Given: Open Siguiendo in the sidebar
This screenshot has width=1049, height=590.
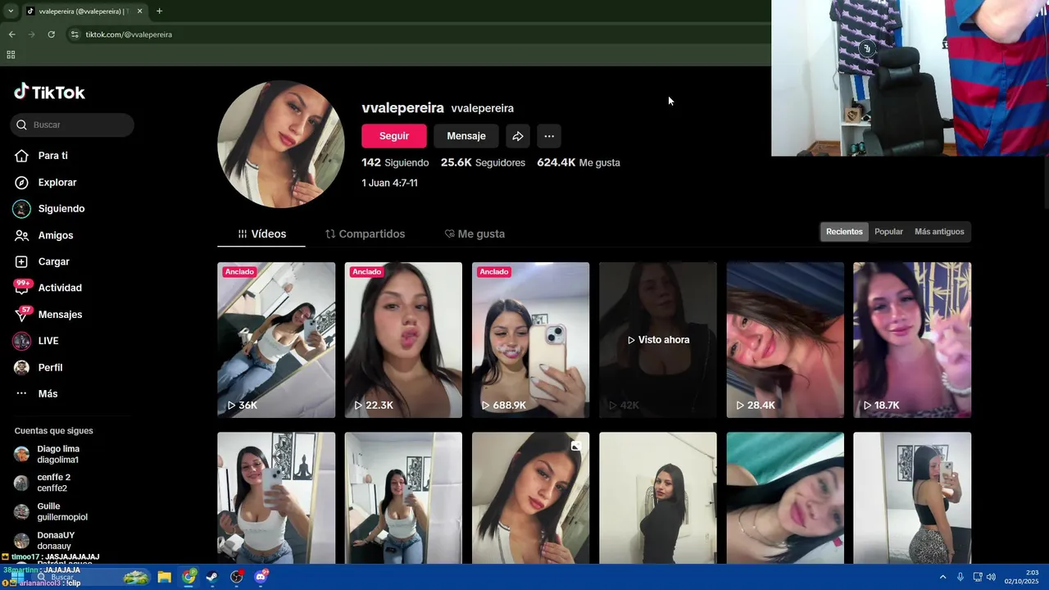Looking at the screenshot, I should coord(49,208).
